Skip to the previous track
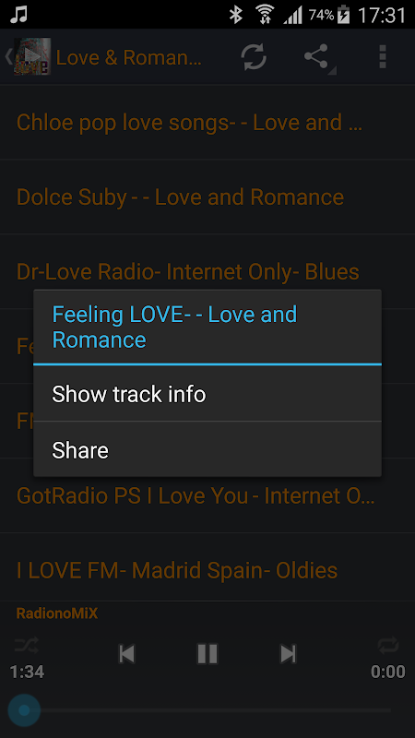This screenshot has width=415, height=738. 126,654
